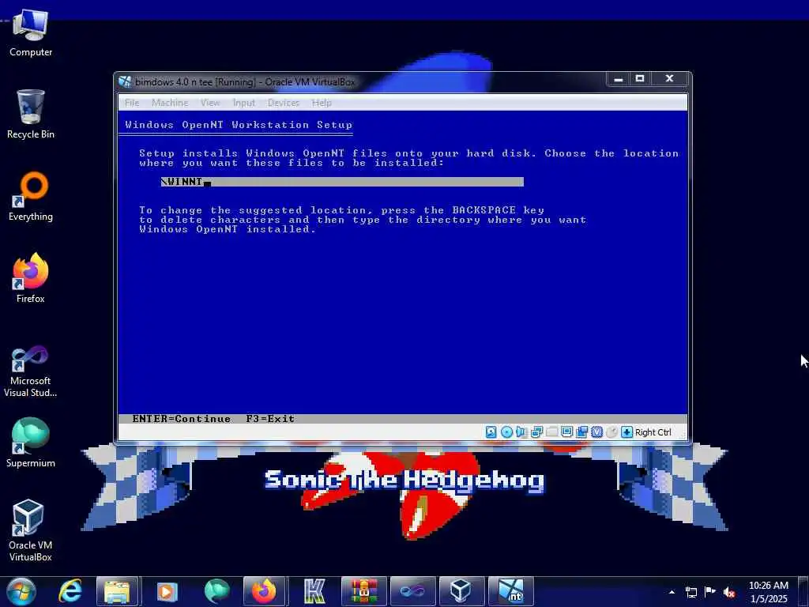Viewport: 809px width, 607px height.
Task: Select the Computer desktop icon
Action: coord(31,33)
